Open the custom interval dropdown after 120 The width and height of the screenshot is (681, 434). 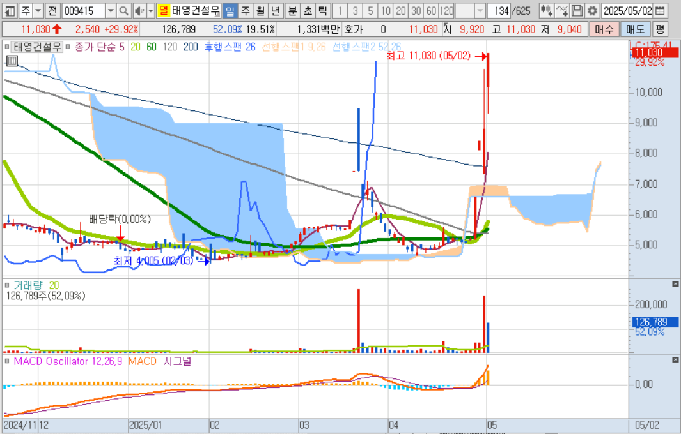coord(480,10)
